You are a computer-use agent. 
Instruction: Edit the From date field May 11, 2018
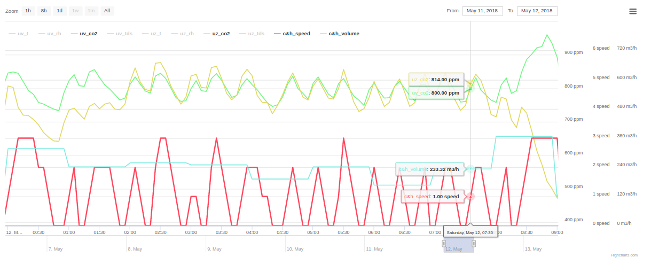pos(482,11)
